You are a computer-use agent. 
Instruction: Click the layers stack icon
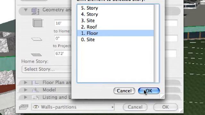pos(23,107)
